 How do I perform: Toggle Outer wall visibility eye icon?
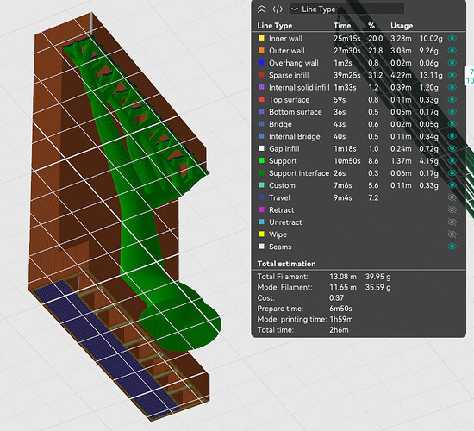pos(452,51)
